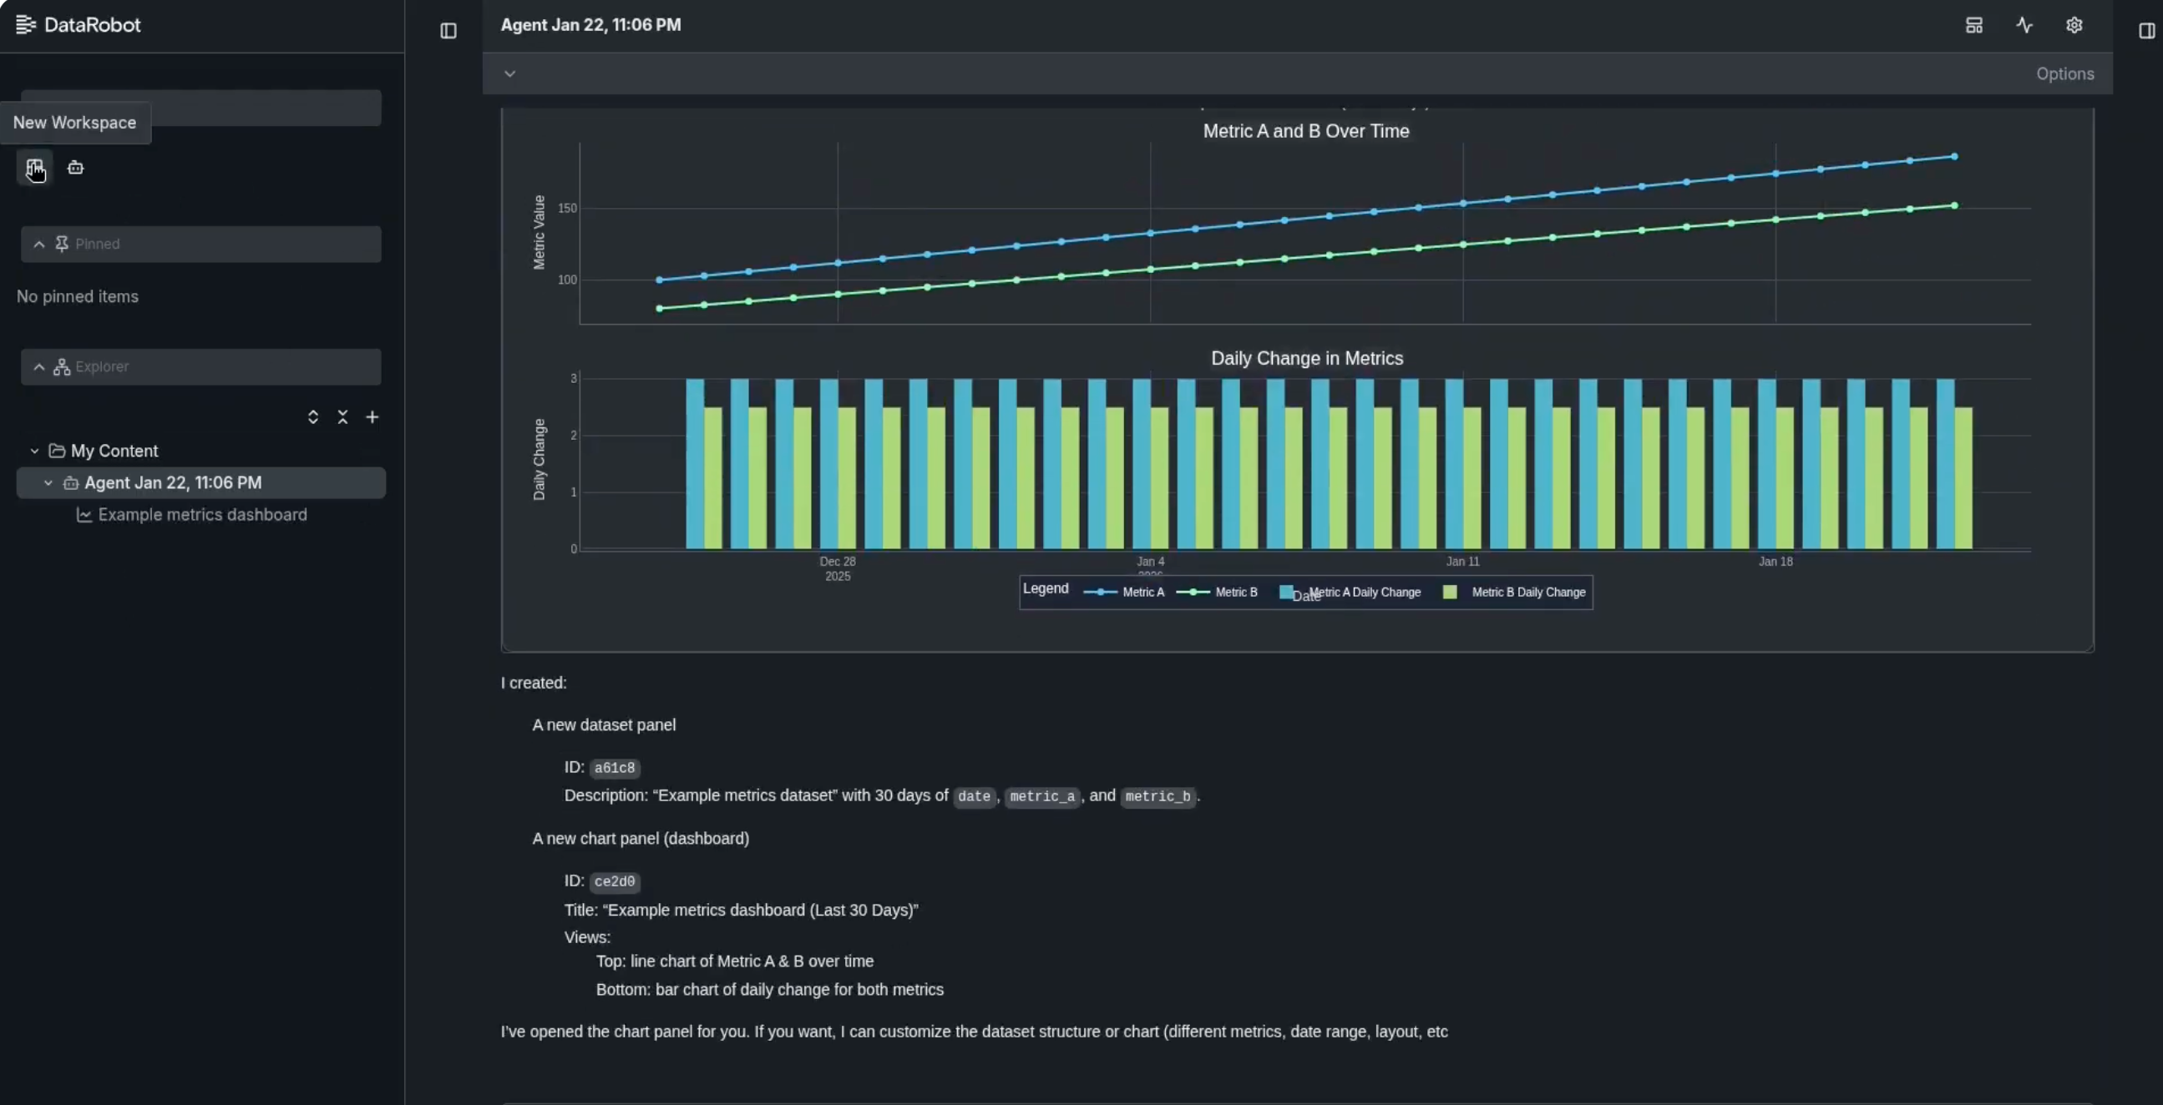
Task: Toggle the left sidebar panel icon
Action: pyautogui.click(x=448, y=31)
